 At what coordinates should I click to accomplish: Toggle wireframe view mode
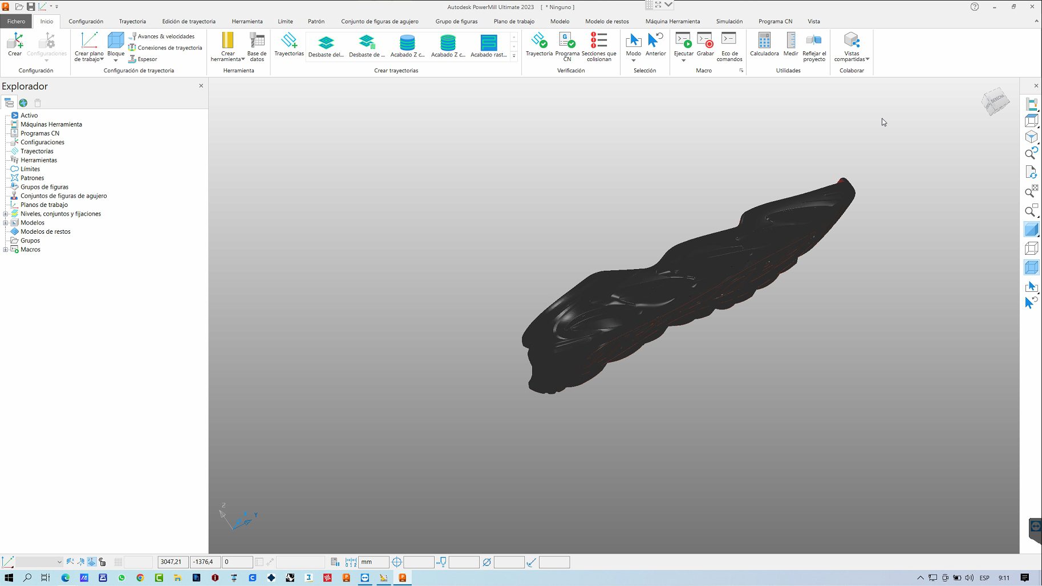(x=1031, y=249)
